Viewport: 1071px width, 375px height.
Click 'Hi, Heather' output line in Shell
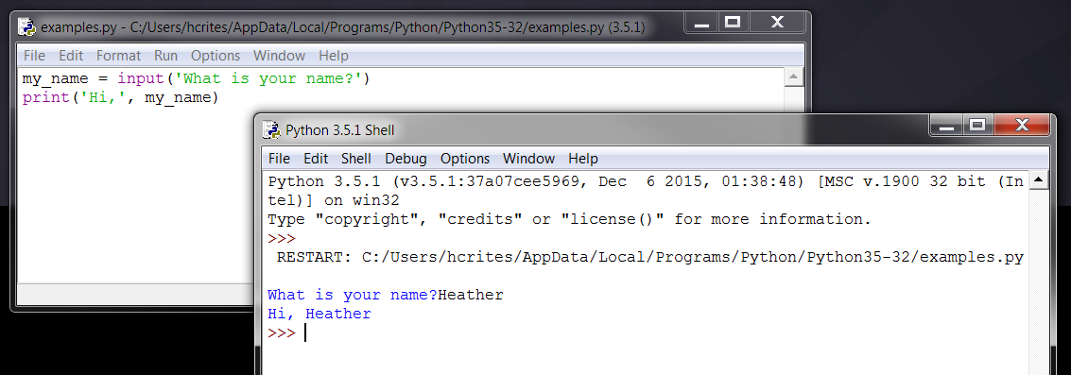[320, 315]
